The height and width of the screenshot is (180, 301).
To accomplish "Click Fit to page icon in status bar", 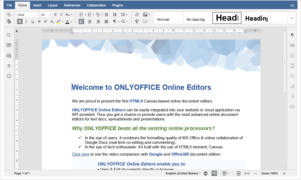I will [238, 174].
